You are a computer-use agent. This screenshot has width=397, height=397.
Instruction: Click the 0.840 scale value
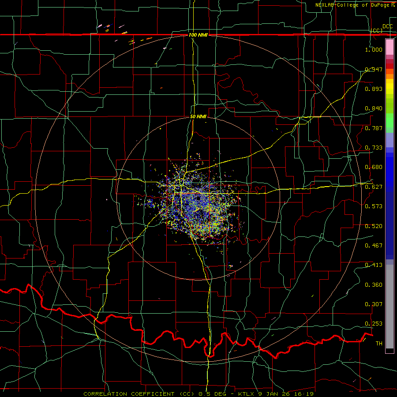point(374,109)
